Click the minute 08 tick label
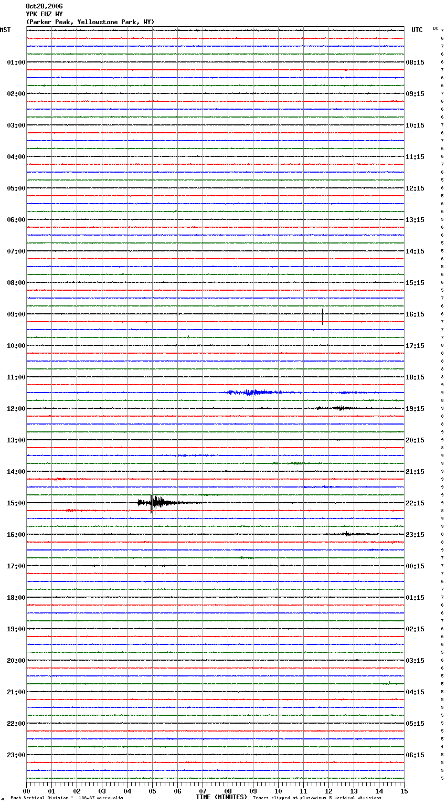 (228, 791)
